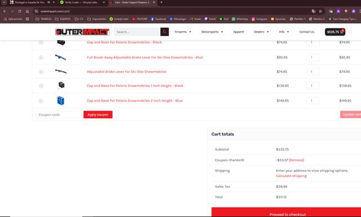Expand the Dealers menu
This screenshot has width=361, height=217.
coord(261,32)
